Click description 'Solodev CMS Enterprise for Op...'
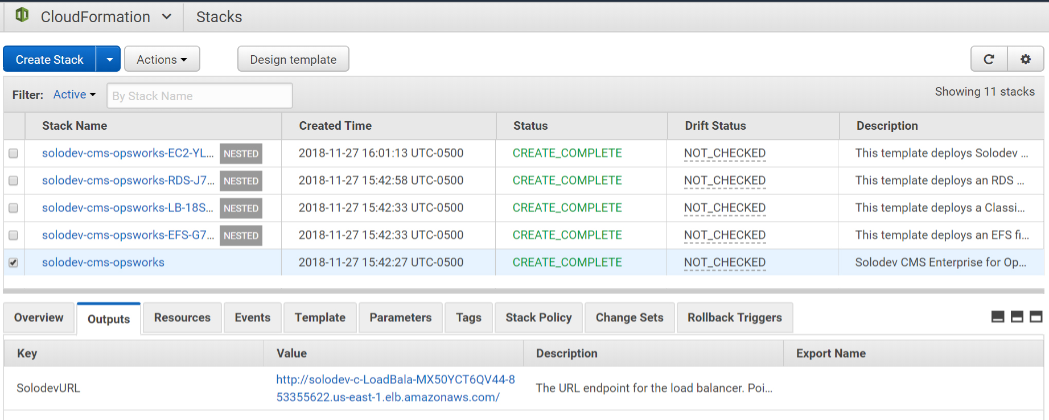1049x420 pixels. click(x=940, y=262)
